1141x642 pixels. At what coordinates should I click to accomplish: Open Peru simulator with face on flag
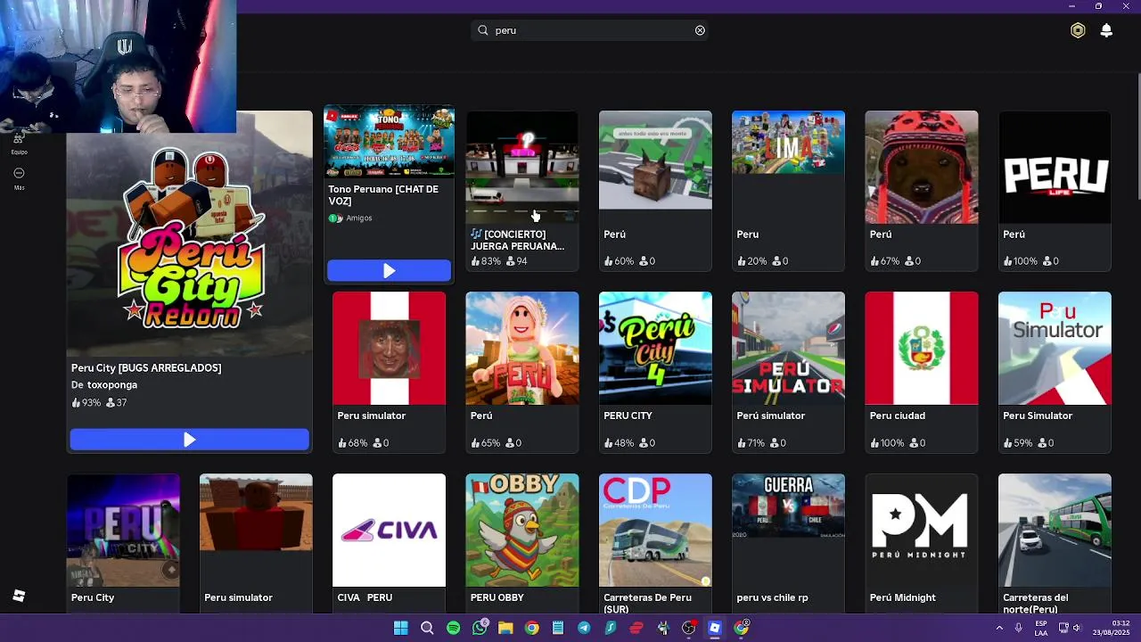click(389, 348)
